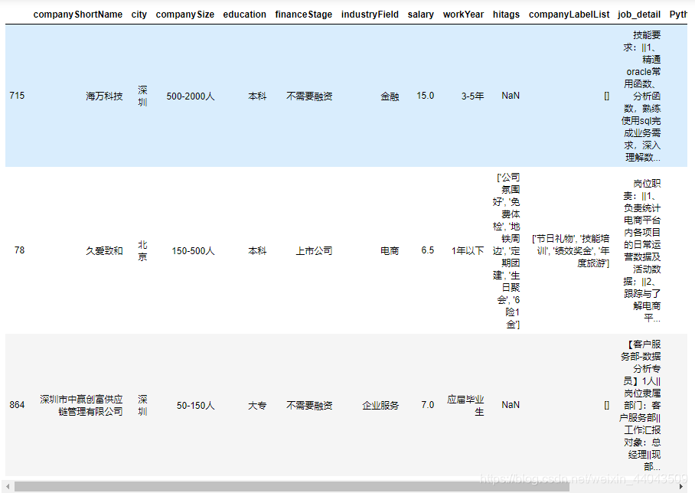Click the left arrow of horizontal scrollbar
Screen dimensions: 695x493
[8, 487]
